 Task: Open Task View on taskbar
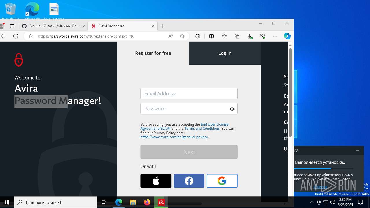tap(104, 202)
